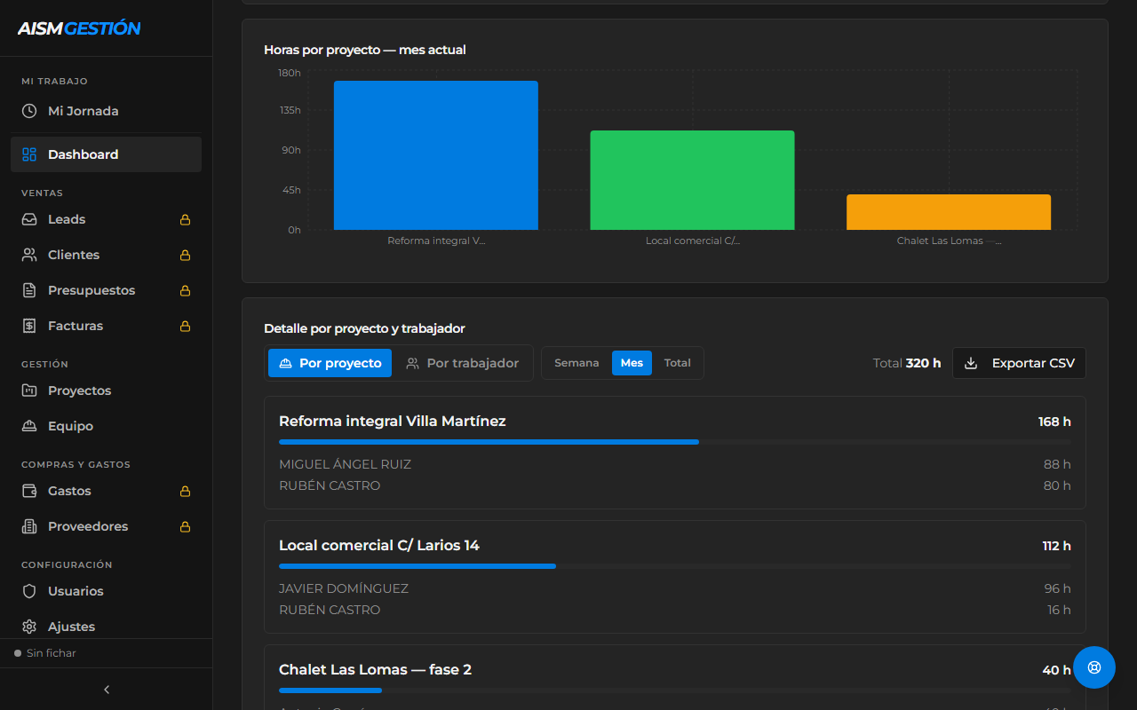Click the Local comercial C/ Larios 14 progress bar
Screen dimensions: 1137x710
coord(675,566)
